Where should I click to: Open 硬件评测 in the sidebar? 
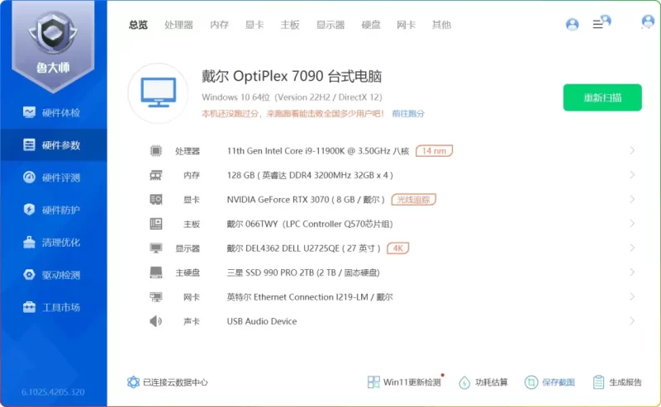coord(53,177)
